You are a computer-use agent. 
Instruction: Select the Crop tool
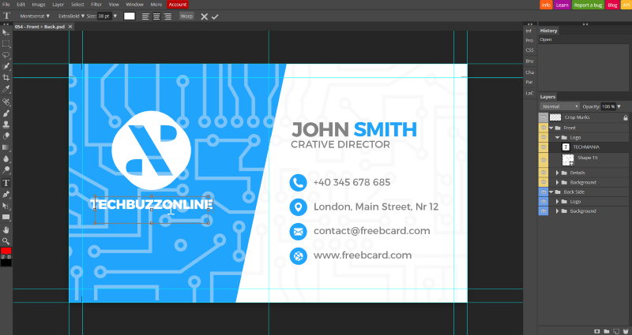pos(6,77)
